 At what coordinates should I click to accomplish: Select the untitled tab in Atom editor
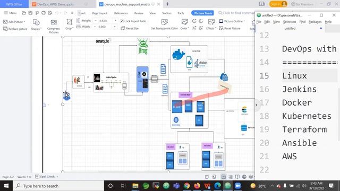(x=290, y=28)
